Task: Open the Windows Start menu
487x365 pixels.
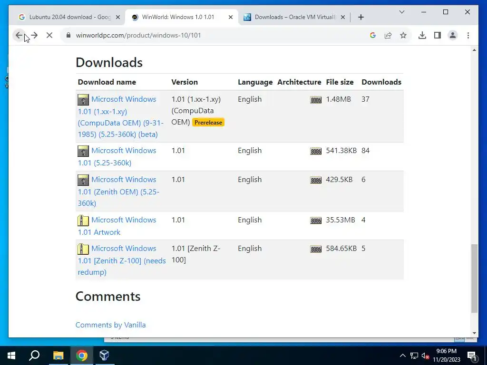Action: [11, 355]
